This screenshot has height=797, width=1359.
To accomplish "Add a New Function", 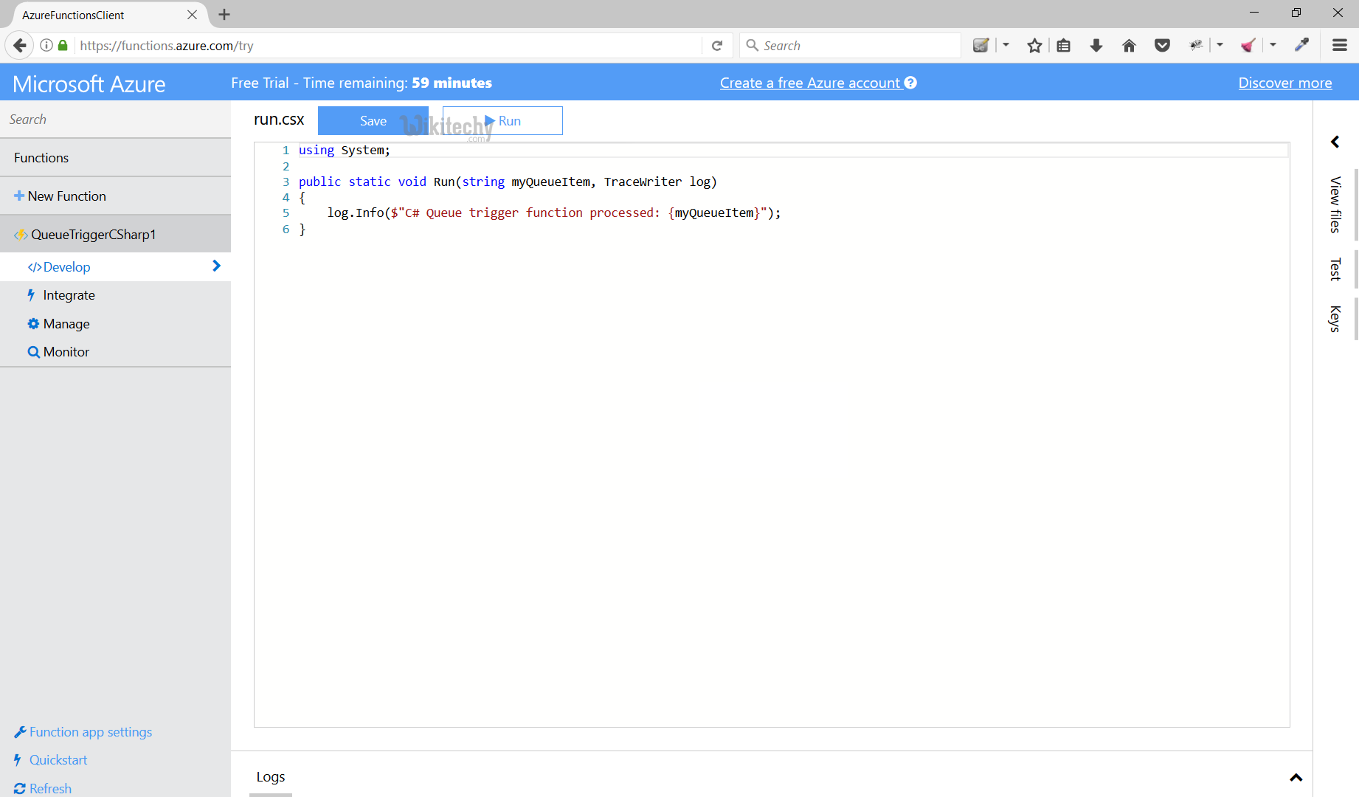I will pyautogui.click(x=66, y=196).
